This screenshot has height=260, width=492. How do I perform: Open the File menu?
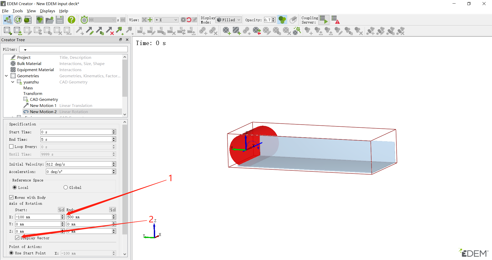coord(5,11)
